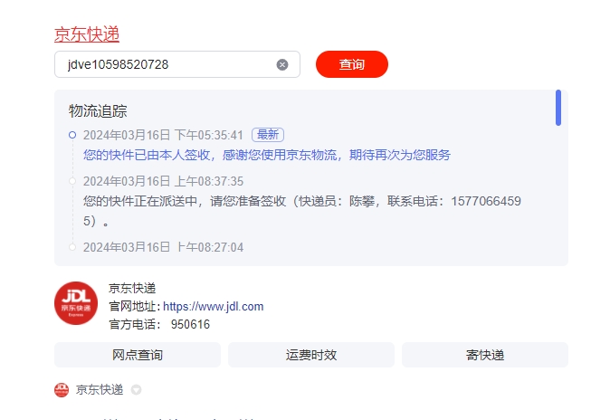Click the small JDL icon at bottom
The height and width of the screenshot is (420, 610).
[62, 389]
